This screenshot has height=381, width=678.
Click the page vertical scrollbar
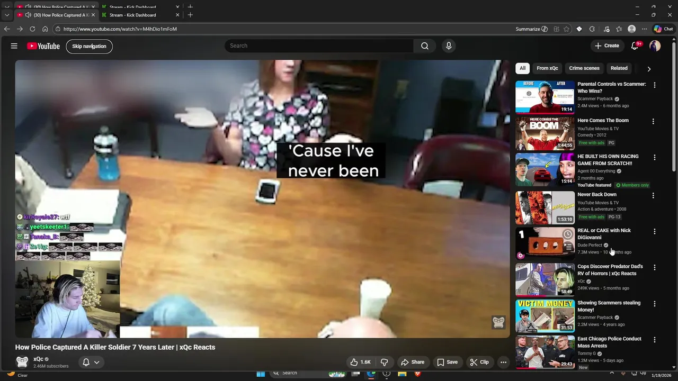[674, 106]
